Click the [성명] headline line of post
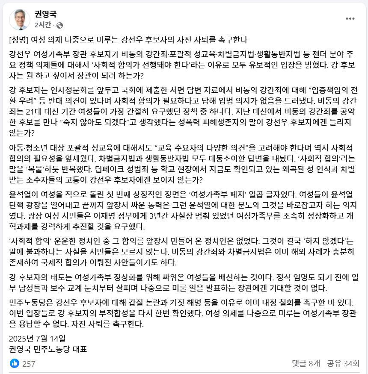The width and height of the screenshot is (368, 374). point(128,40)
